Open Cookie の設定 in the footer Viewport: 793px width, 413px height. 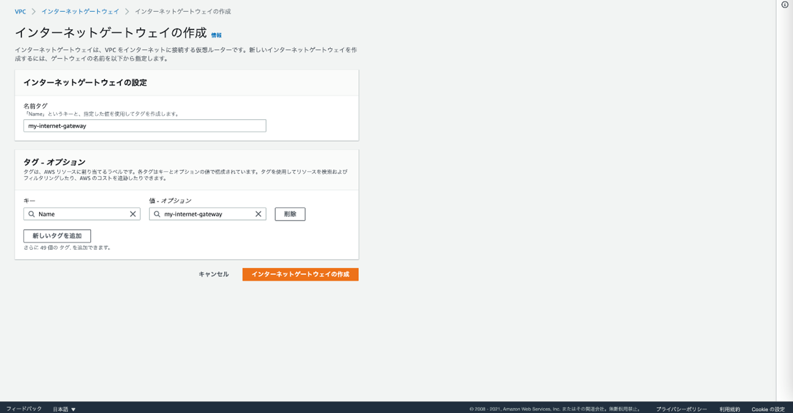(768, 409)
